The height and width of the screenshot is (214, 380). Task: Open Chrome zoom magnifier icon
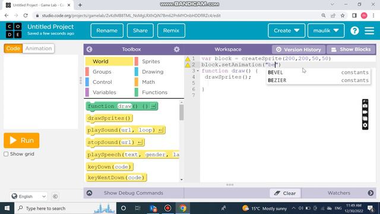(x=324, y=15)
